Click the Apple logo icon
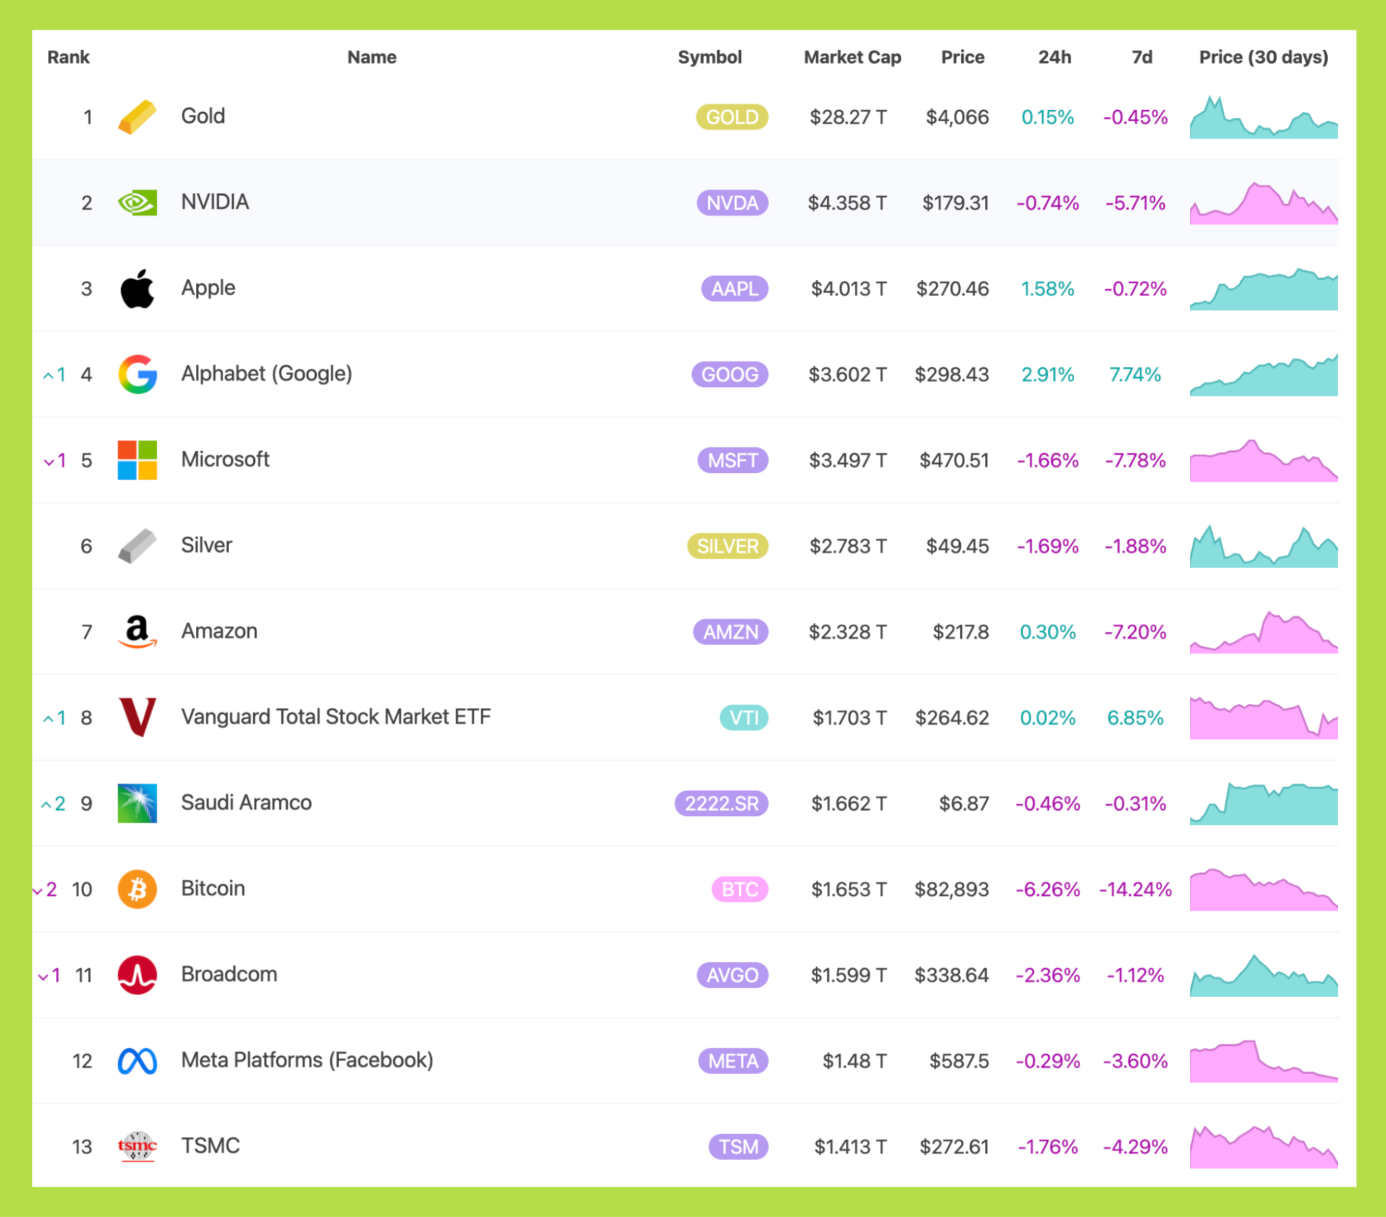 coord(137,288)
